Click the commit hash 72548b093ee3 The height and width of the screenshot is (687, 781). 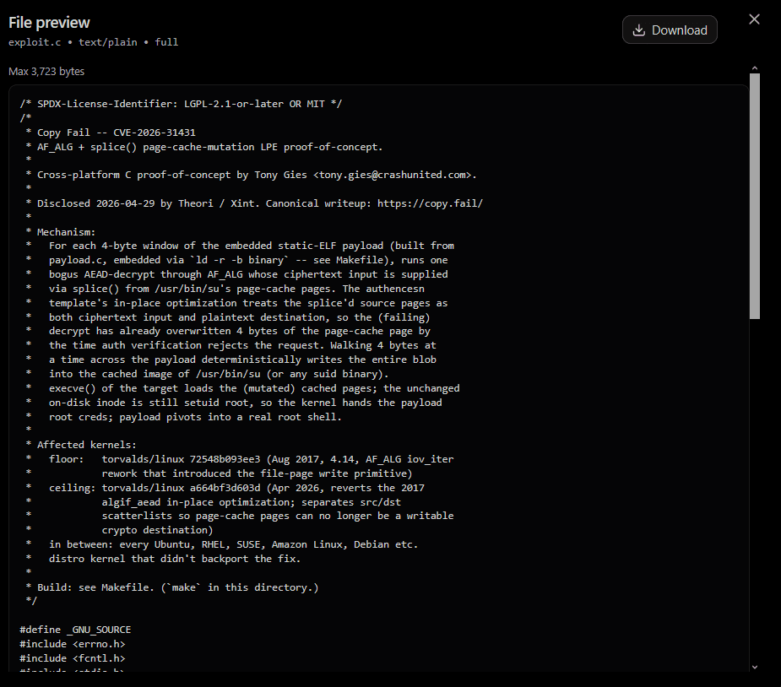[x=225, y=459]
